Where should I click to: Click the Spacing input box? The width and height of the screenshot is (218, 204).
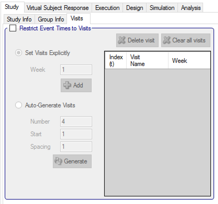tap(76, 147)
